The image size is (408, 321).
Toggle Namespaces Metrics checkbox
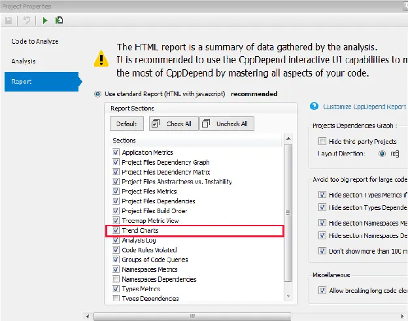pos(116,269)
